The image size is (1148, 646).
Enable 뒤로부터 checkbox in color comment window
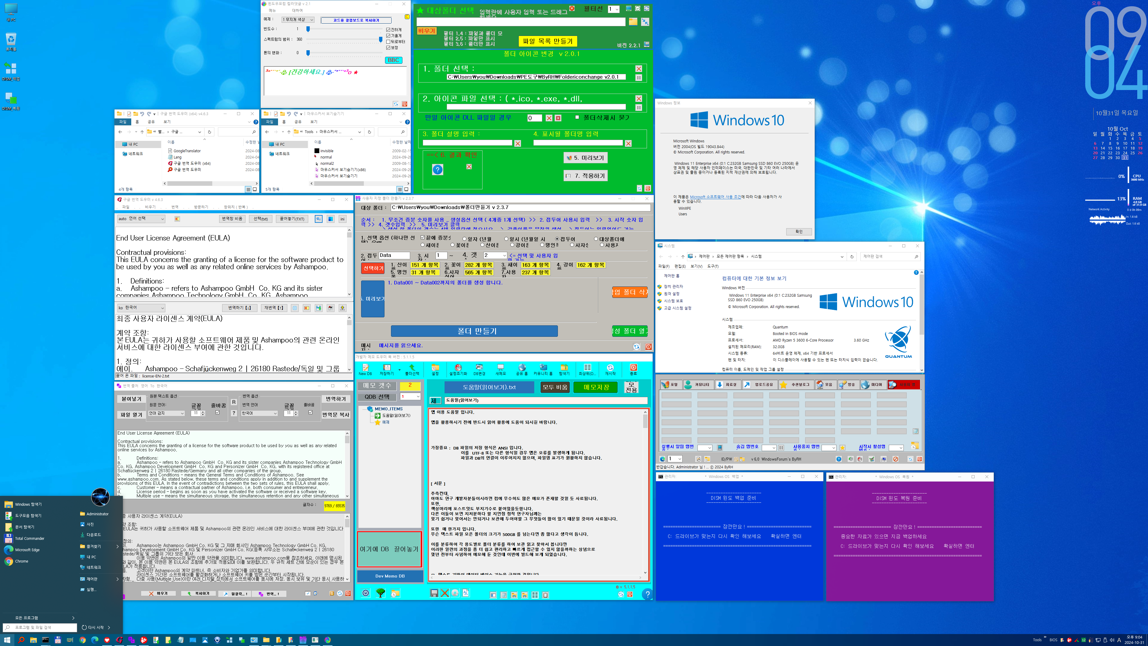388,42
